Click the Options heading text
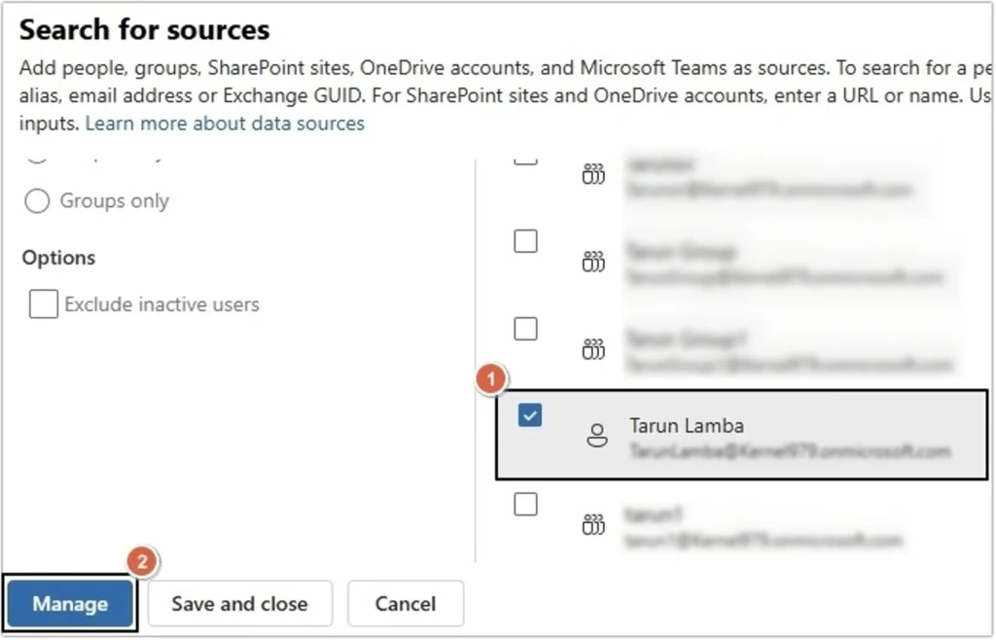This screenshot has width=996, height=640. [58, 258]
